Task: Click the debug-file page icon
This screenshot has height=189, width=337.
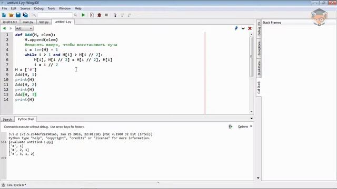Action: (x=92, y=15)
